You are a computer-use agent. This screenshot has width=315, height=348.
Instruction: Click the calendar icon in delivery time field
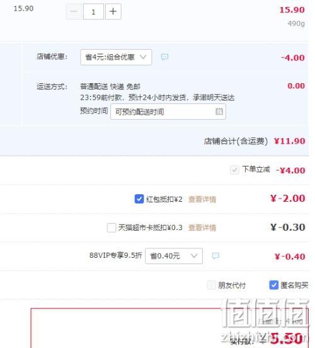(219, 112)
